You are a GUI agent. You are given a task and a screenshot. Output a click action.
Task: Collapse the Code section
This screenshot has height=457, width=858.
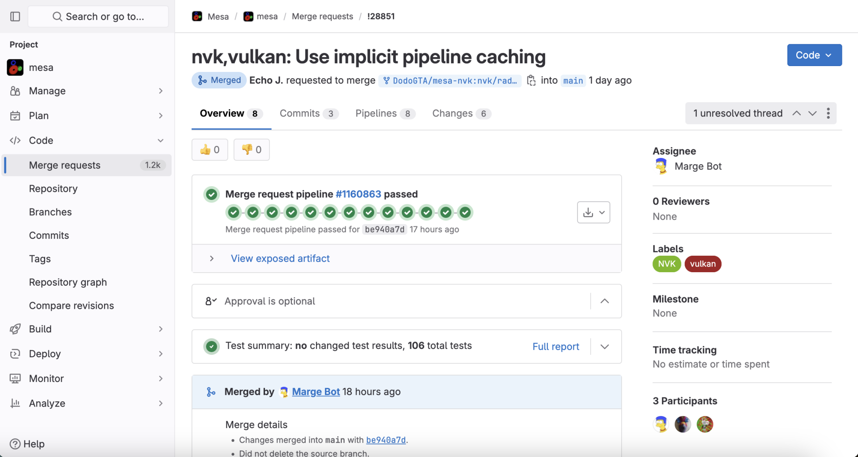pos(87,141)
